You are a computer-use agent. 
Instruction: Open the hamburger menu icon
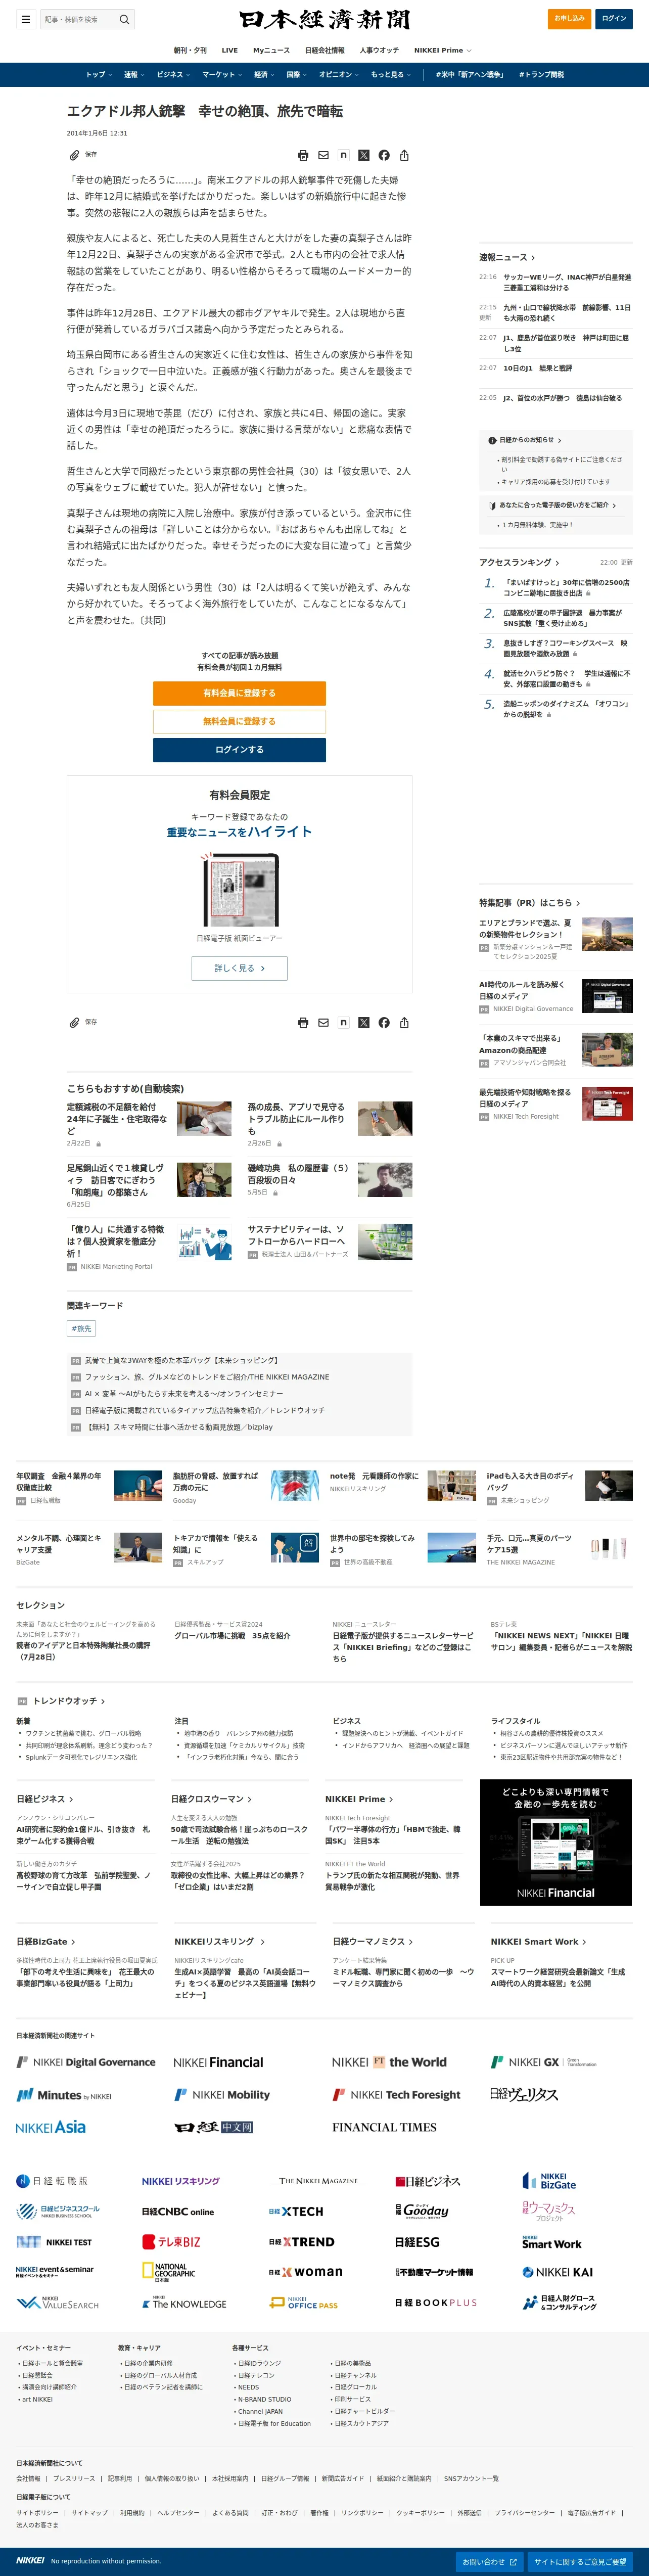tap(26, 19)
